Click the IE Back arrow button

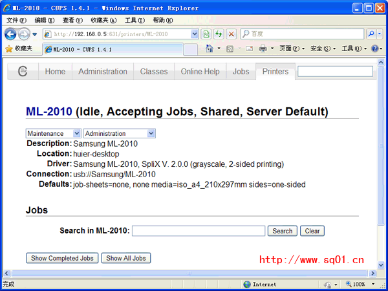click(x=10, y=34)
